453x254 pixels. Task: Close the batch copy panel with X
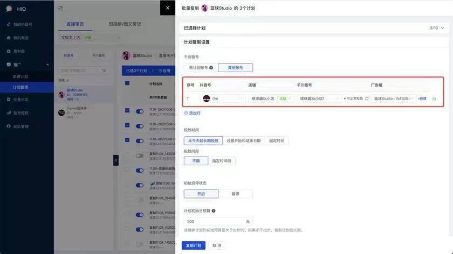[x=168, y=8]
